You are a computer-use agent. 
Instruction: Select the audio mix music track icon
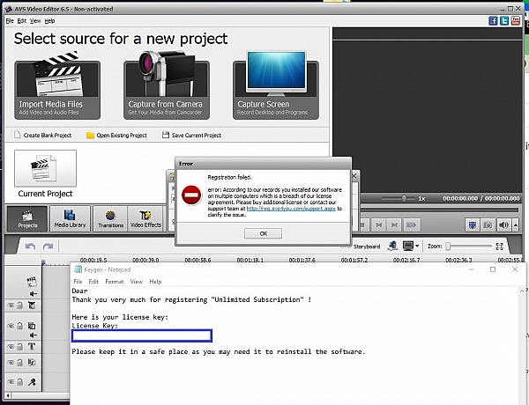[x=32, y=362]
